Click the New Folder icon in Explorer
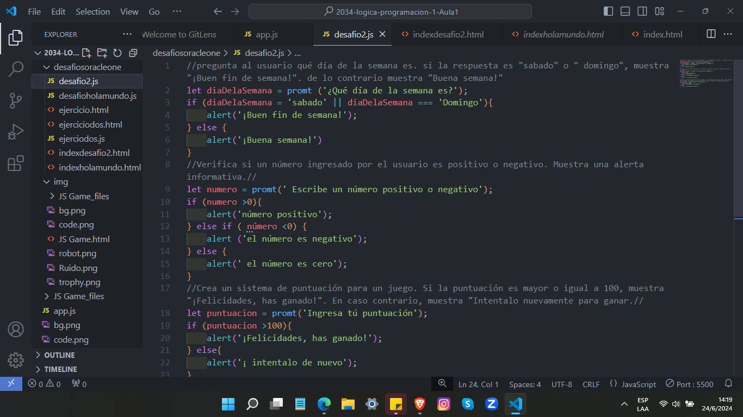Image resolution: width=743 pixels, height=417 pixels. tap(102, 53)
